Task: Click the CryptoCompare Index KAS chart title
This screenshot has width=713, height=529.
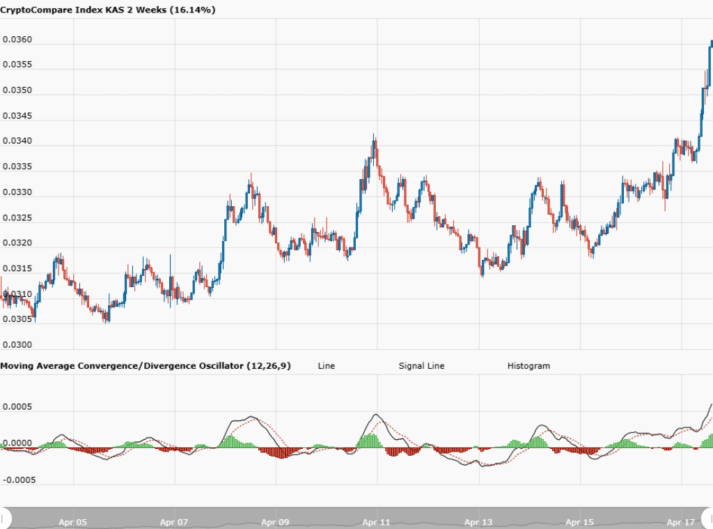Action: click(x=108, y=10)
